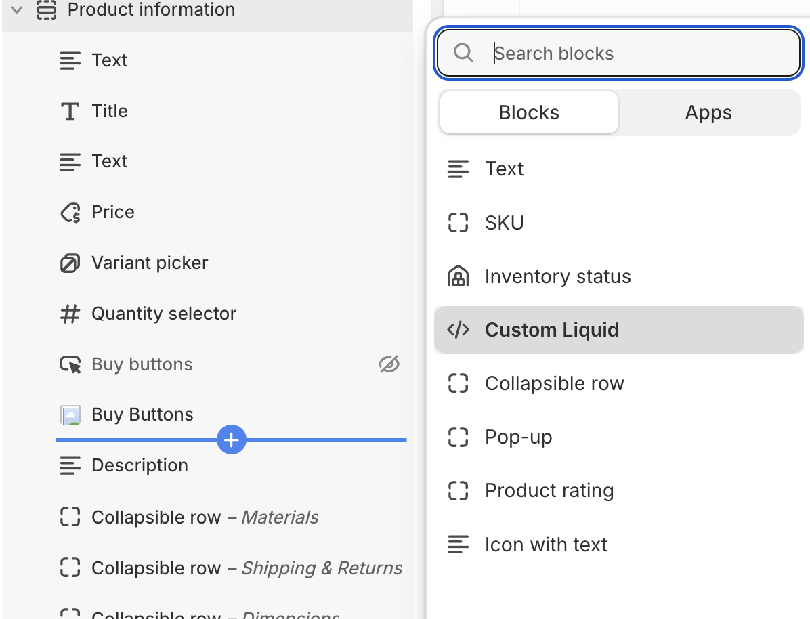Click the Custom Liquid code icon

(459, 330)
